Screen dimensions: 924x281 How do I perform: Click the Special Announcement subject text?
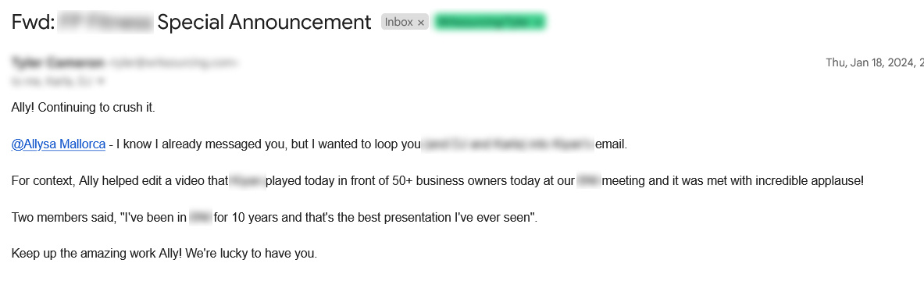[265, 22]
